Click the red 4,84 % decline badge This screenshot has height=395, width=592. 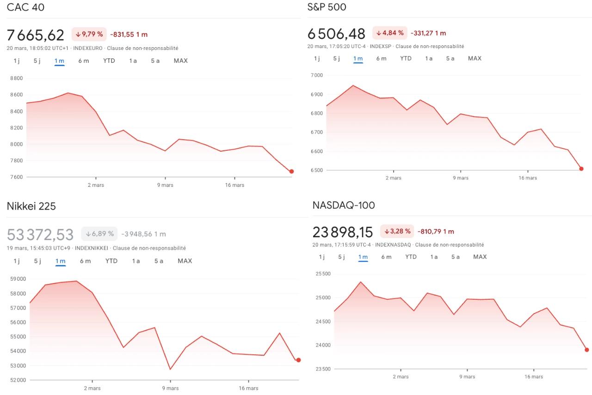(x=390, y=33)
